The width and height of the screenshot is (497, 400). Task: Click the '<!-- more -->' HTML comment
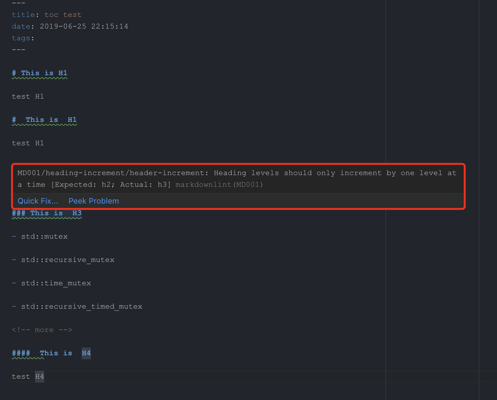pyautogui.click(x=42, y=330)
